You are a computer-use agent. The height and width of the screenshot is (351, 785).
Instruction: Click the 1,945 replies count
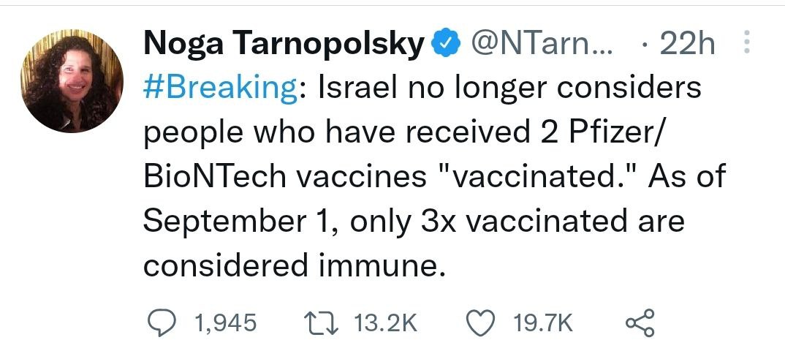[225, 323]
